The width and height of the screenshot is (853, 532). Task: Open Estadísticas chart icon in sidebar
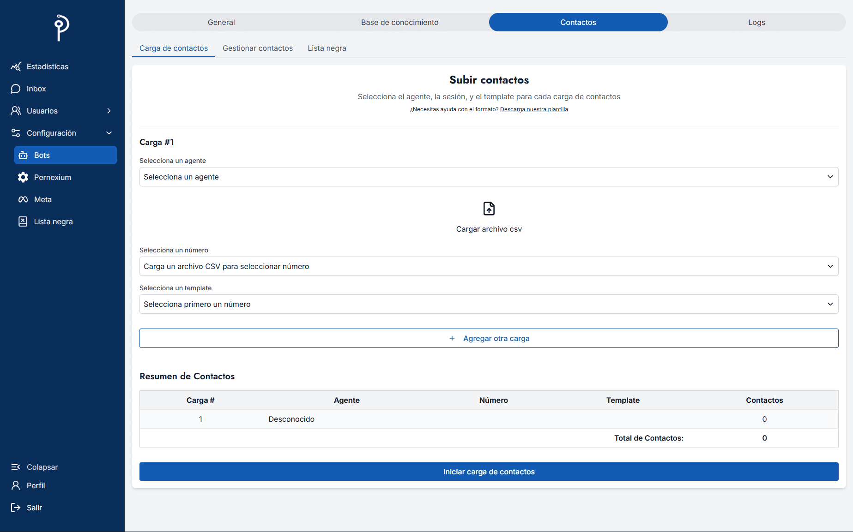coord(16,67)
